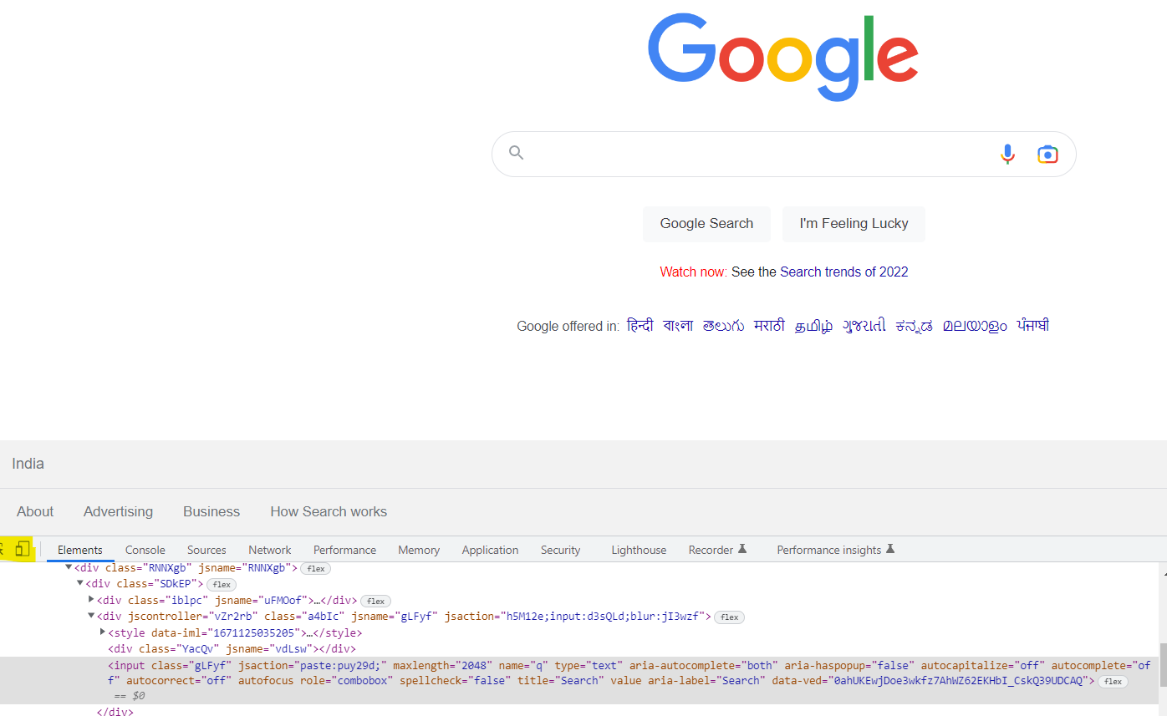This screenshot has height=716, width=1167.
Task: Open Google Lens camera image search
Action: tap(1047, 154)
